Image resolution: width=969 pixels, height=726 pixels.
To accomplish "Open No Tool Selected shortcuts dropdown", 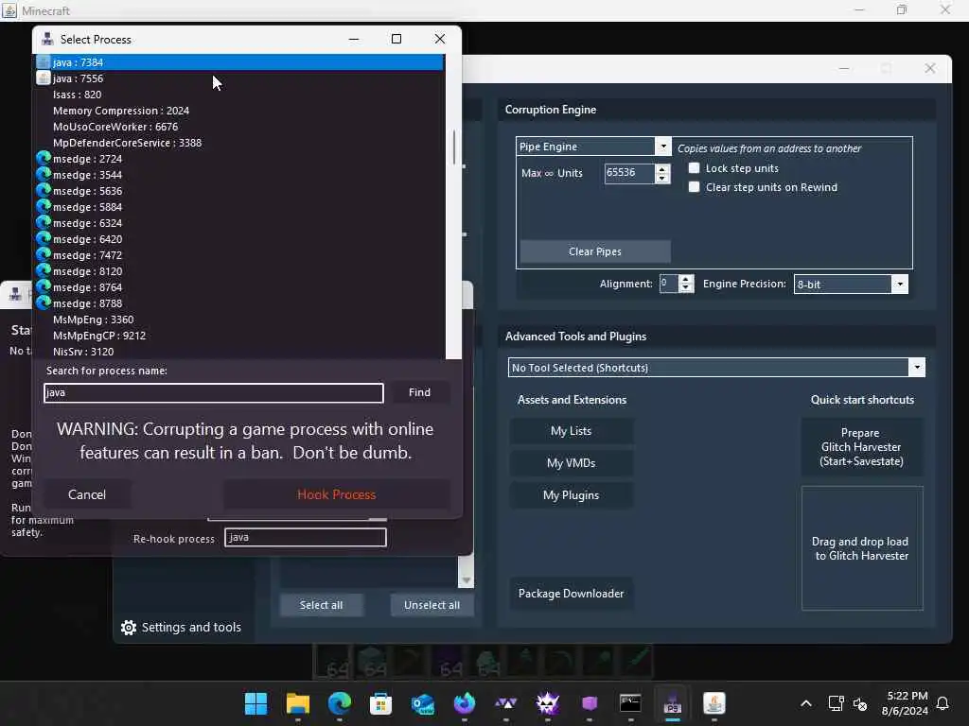I will coord(917,368).
